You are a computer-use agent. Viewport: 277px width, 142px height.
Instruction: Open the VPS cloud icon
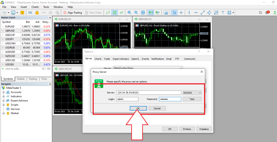click(50, 13)
